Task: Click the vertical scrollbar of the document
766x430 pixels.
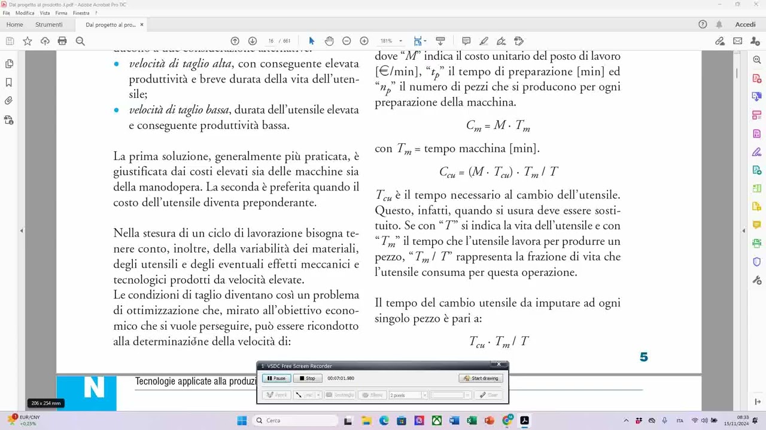Action: [x=737, y=73]
